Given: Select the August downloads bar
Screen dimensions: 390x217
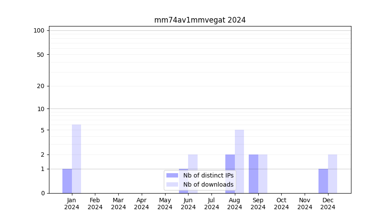Looking at the screenshot, I should point(240,161).
